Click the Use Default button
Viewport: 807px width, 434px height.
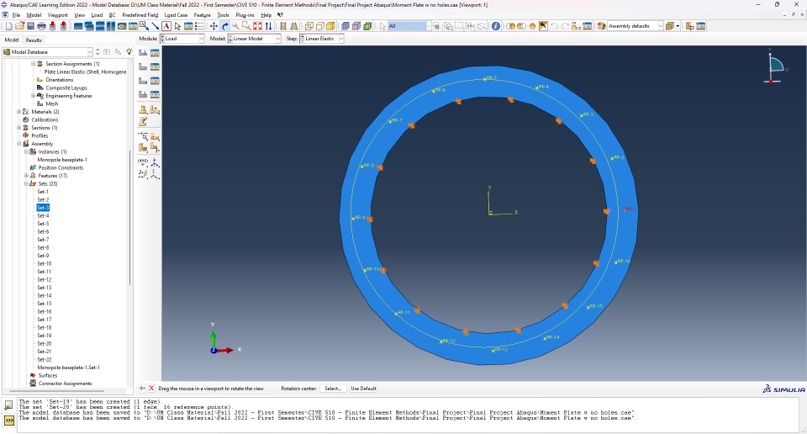point(363,389)
